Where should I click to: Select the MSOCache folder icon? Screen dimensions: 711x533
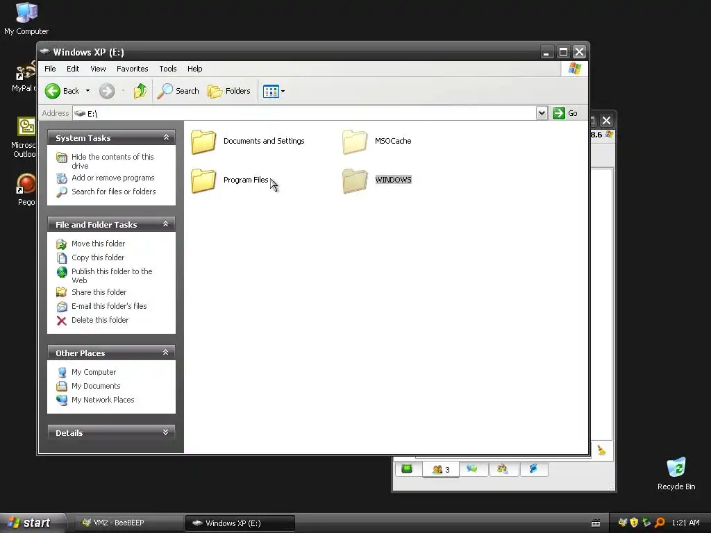355,142
